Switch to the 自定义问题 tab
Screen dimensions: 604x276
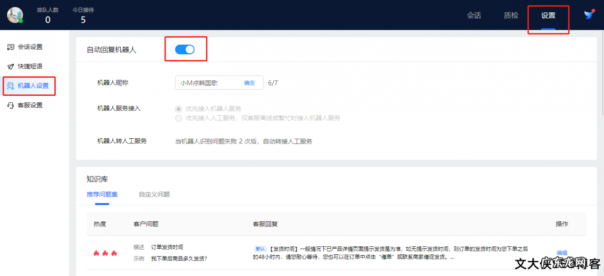point(154,194)
